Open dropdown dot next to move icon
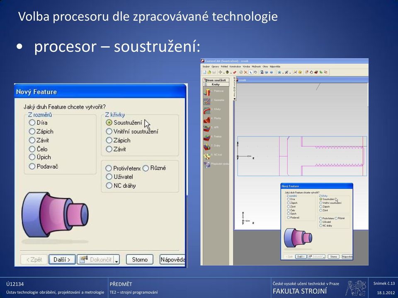 [224, 73]
